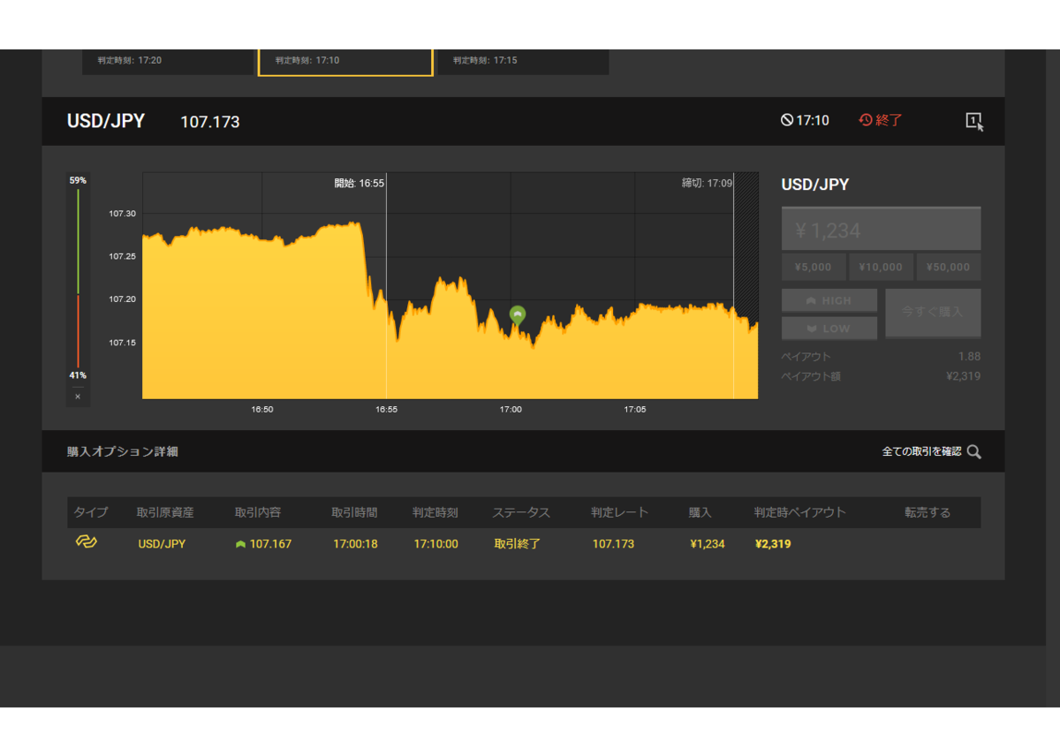Click the 開始: 16:55 chart marker

click(359, 183)
